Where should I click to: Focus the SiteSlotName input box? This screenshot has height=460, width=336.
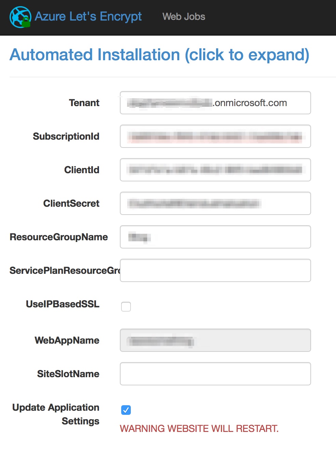(x=215, y=374)
